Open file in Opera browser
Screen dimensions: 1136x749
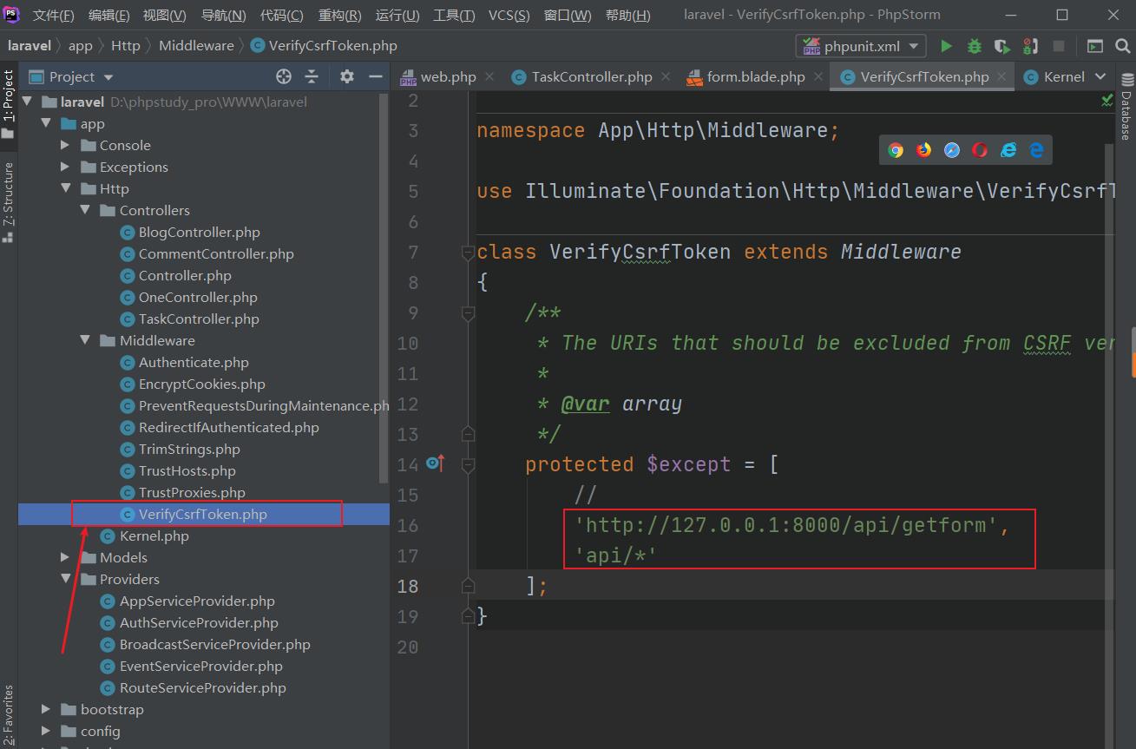980,150
